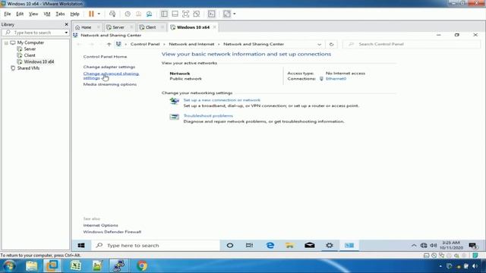Launch Edge from the guest taskbar
This screenshot has height=273, width=486.
(270, 246)
